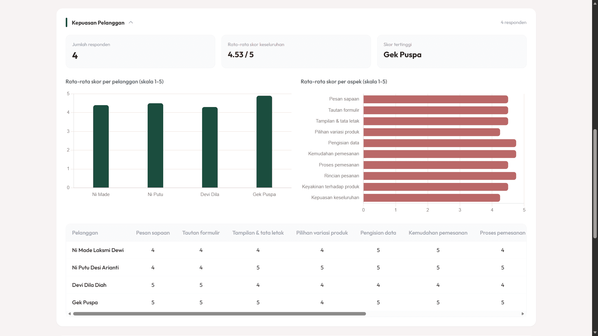Select the Devi Dila Diah row name
This screenshot has height=336, width=598.
tap(89, 285)
